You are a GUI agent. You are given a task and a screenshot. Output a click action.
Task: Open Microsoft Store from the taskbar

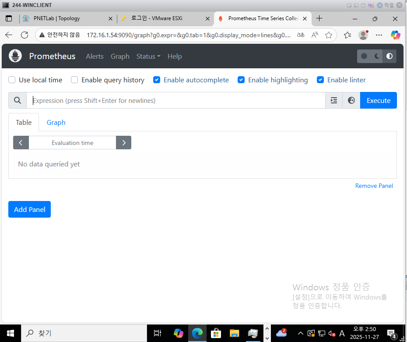point(216,333)
